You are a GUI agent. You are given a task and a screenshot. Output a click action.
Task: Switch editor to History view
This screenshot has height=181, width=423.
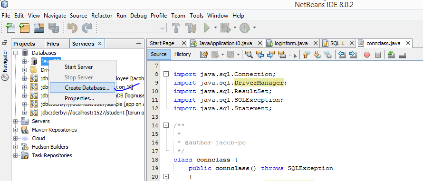(183, 54)
